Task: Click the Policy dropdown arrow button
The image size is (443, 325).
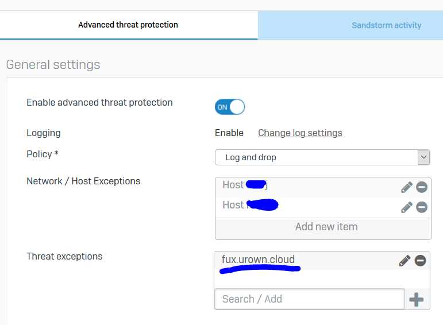Action: [x=424, y=157]
